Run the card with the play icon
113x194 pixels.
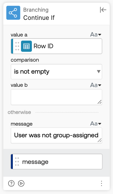click(21, 183)
